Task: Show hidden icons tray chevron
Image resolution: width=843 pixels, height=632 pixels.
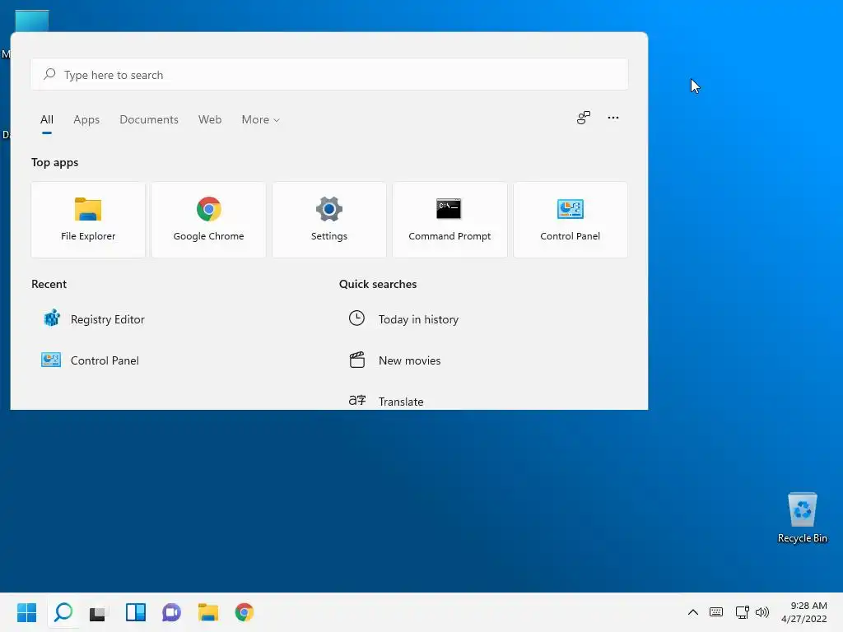Action: [693, 612]
